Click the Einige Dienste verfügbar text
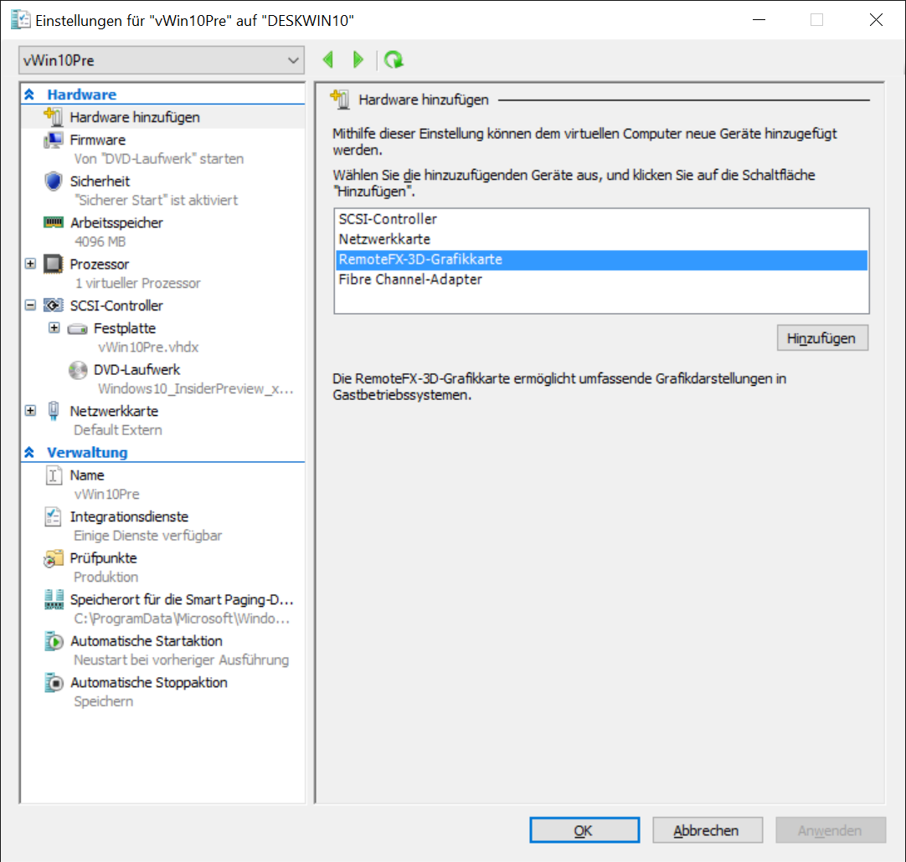Image resolution: width=906 pixels, height=862 pixels. tap(148, 536)
